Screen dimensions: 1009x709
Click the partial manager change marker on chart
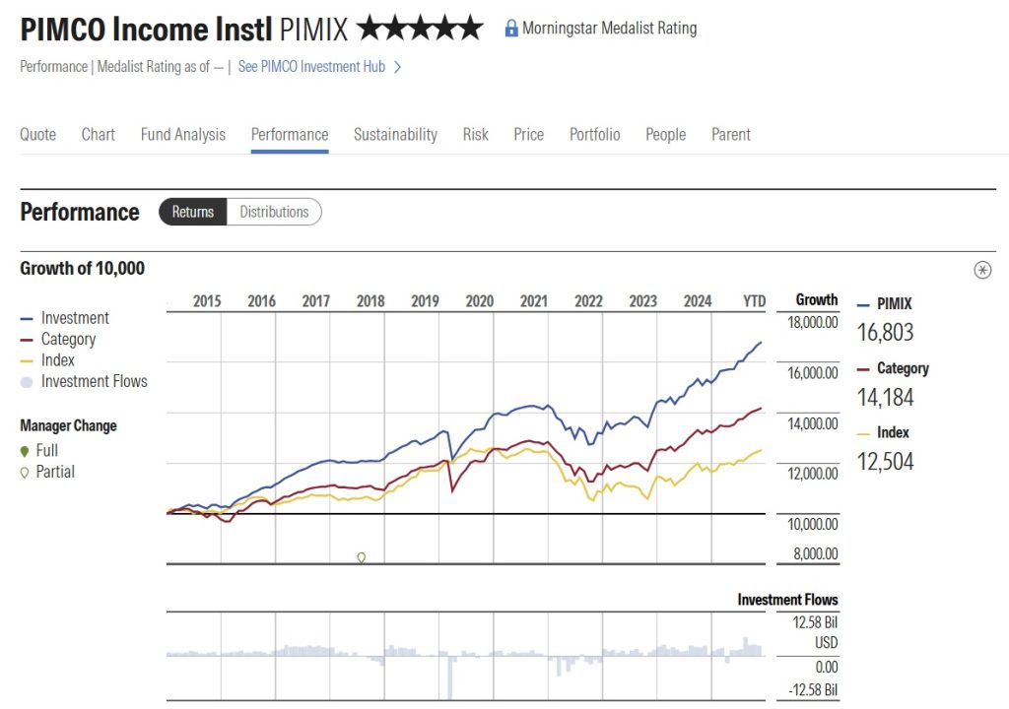[x=362, y=557]
